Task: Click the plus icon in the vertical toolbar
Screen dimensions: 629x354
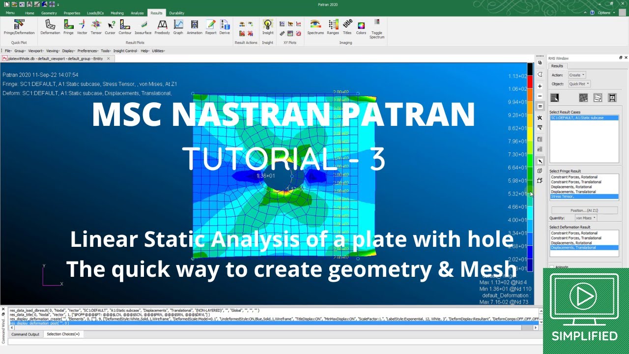Action: pos(540,86)
